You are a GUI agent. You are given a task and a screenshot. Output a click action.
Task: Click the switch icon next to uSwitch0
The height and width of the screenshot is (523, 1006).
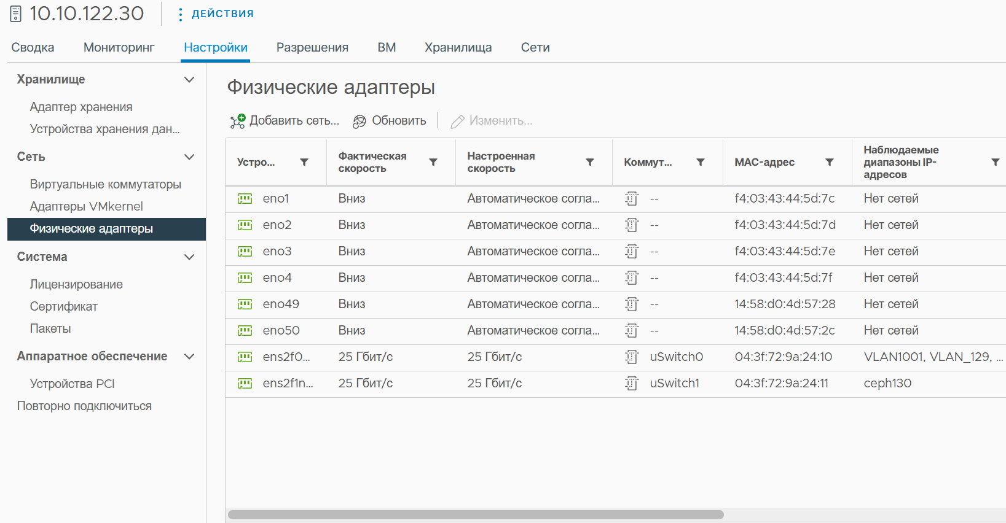click(x=632, y=357)
